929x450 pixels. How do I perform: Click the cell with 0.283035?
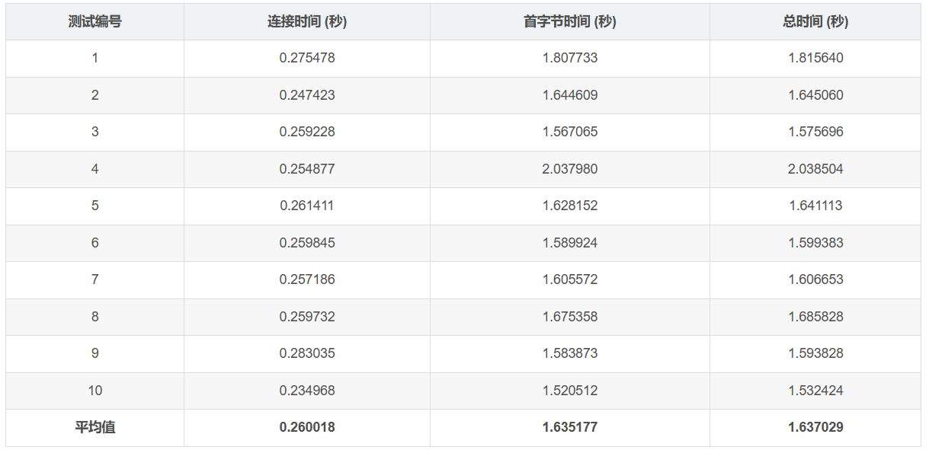[x=306, y=353]
